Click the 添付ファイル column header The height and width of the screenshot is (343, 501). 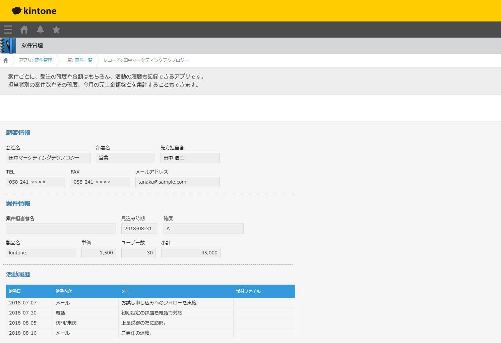coord(264,291)
